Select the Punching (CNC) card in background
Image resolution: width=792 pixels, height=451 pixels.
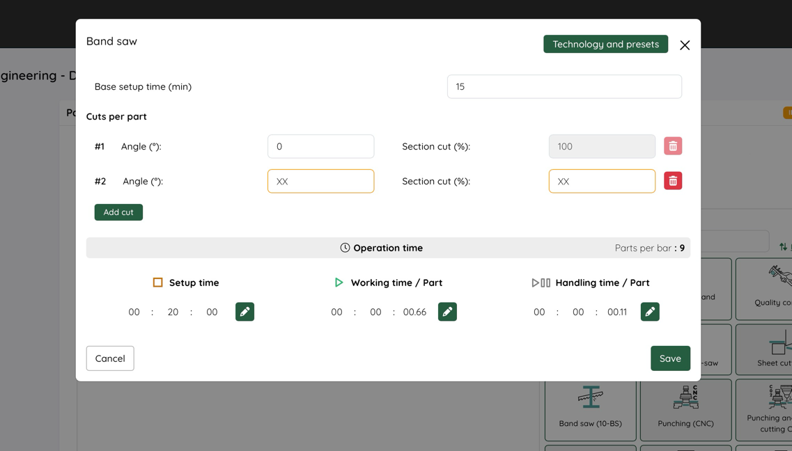[686, 410]
